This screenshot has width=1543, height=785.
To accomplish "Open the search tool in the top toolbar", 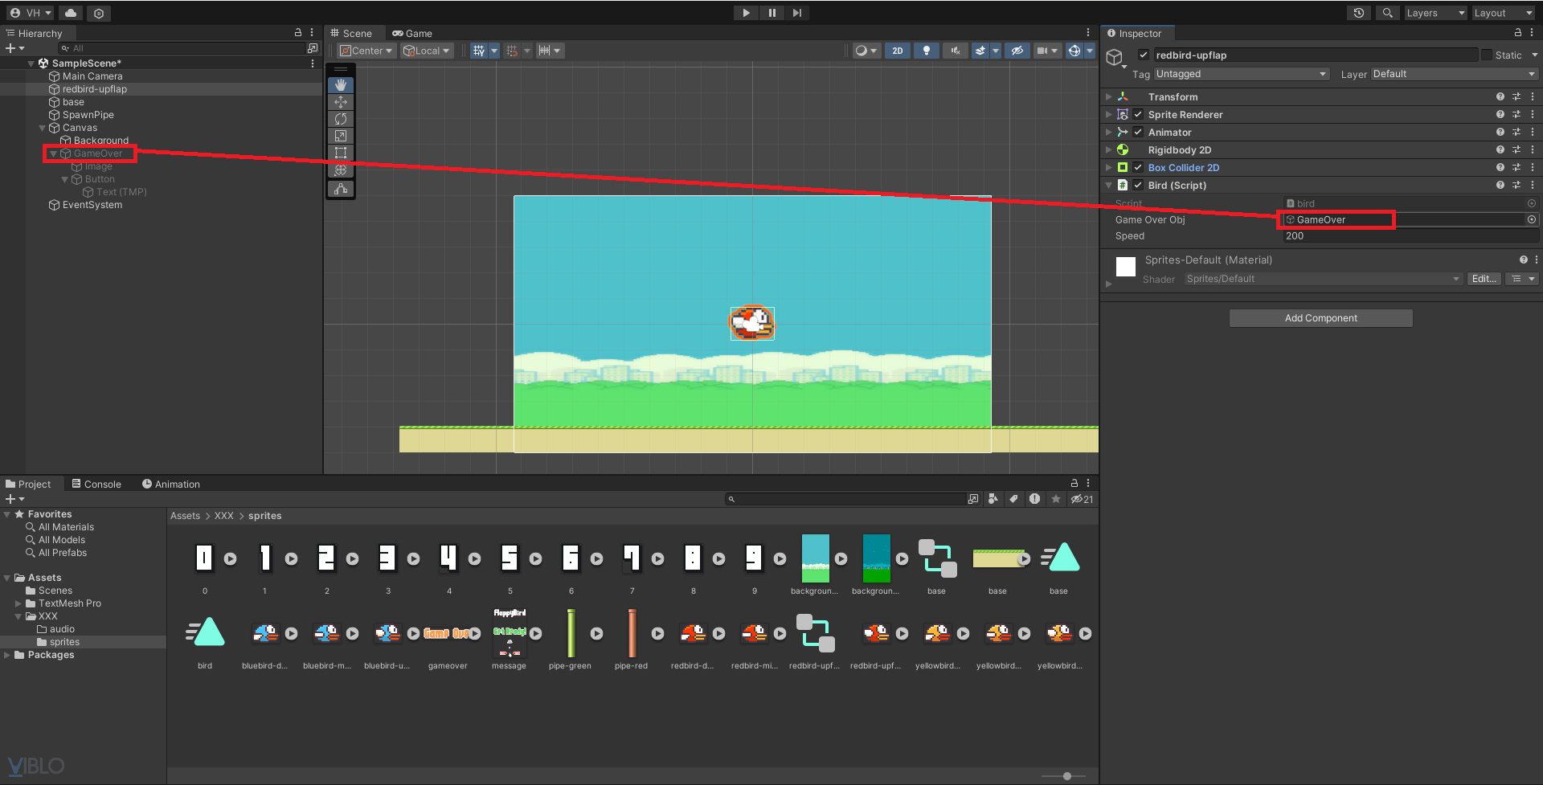I will pyautogui.click(x=1387, y=13).
